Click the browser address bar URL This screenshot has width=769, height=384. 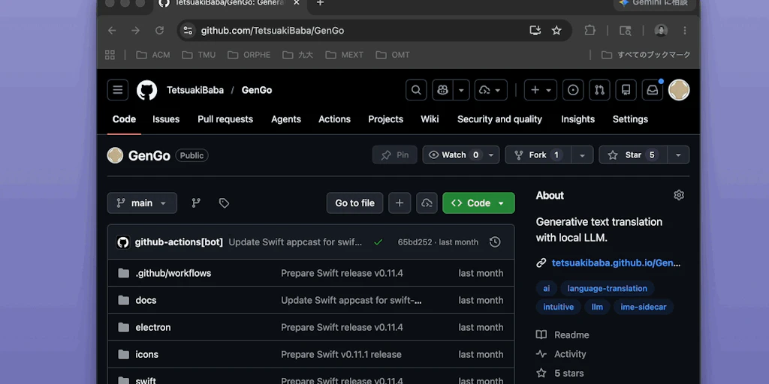(272, 30)
